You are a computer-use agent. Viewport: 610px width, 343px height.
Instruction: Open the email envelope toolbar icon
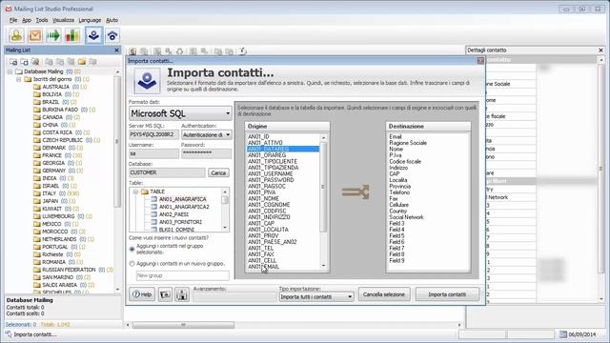point(35,36)
